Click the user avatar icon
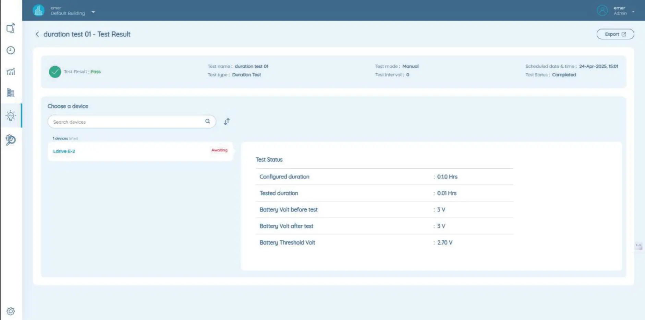Viewport: 645px width, 320px height. point(602,11)
